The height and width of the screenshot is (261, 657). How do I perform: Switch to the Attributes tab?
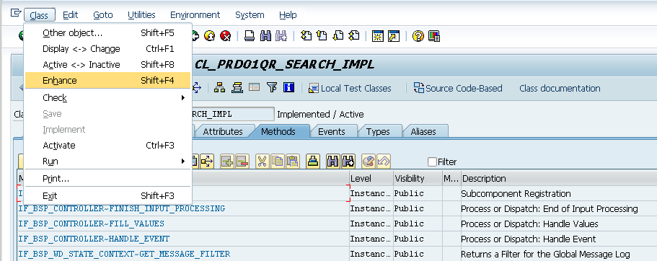(x=223, y=131)
